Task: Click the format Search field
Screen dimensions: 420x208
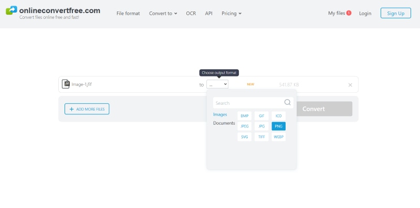Action: coord(253,103)
